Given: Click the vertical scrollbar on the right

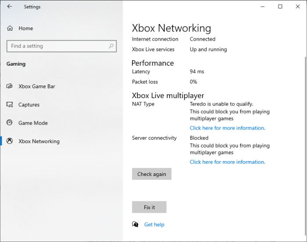Looking at the screenshot, I should [306, 146].
